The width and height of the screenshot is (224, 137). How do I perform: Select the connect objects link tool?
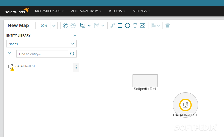pos(112,25)
